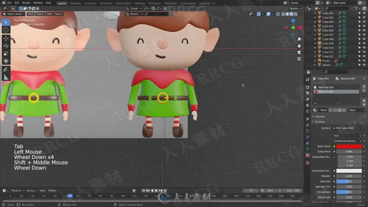368x207 pixels.
Task: Toggle visibility of Cube.009
Action: (364, 43)
